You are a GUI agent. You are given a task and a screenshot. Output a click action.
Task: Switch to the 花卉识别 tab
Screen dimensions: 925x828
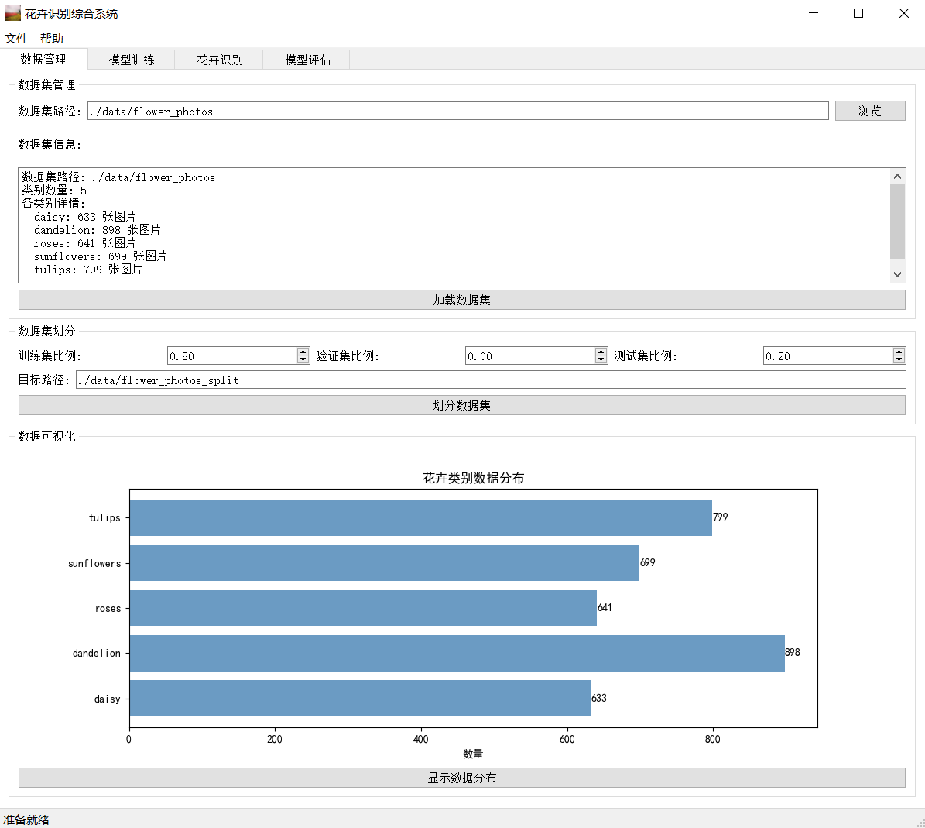(x=220, y=60)
